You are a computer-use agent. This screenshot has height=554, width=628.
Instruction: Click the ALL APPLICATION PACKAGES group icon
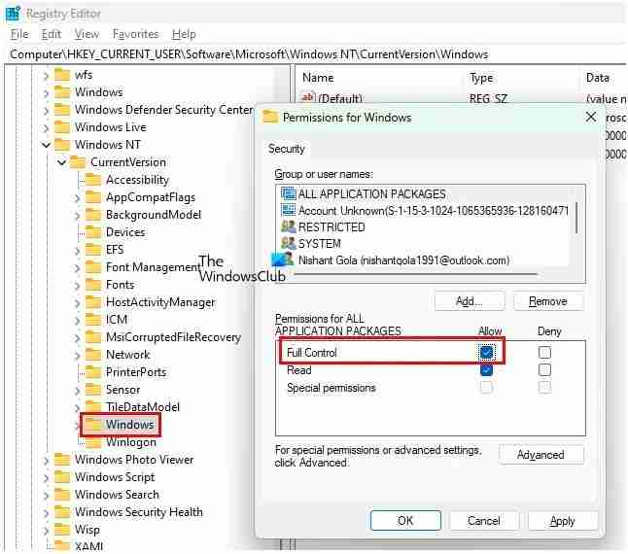[x=288, y=194]
